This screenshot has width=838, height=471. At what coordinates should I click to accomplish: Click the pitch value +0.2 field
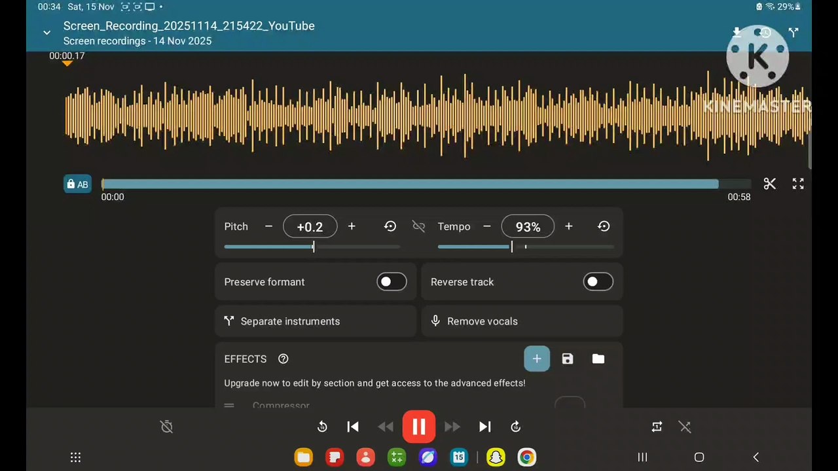click(x=310, y=226)
